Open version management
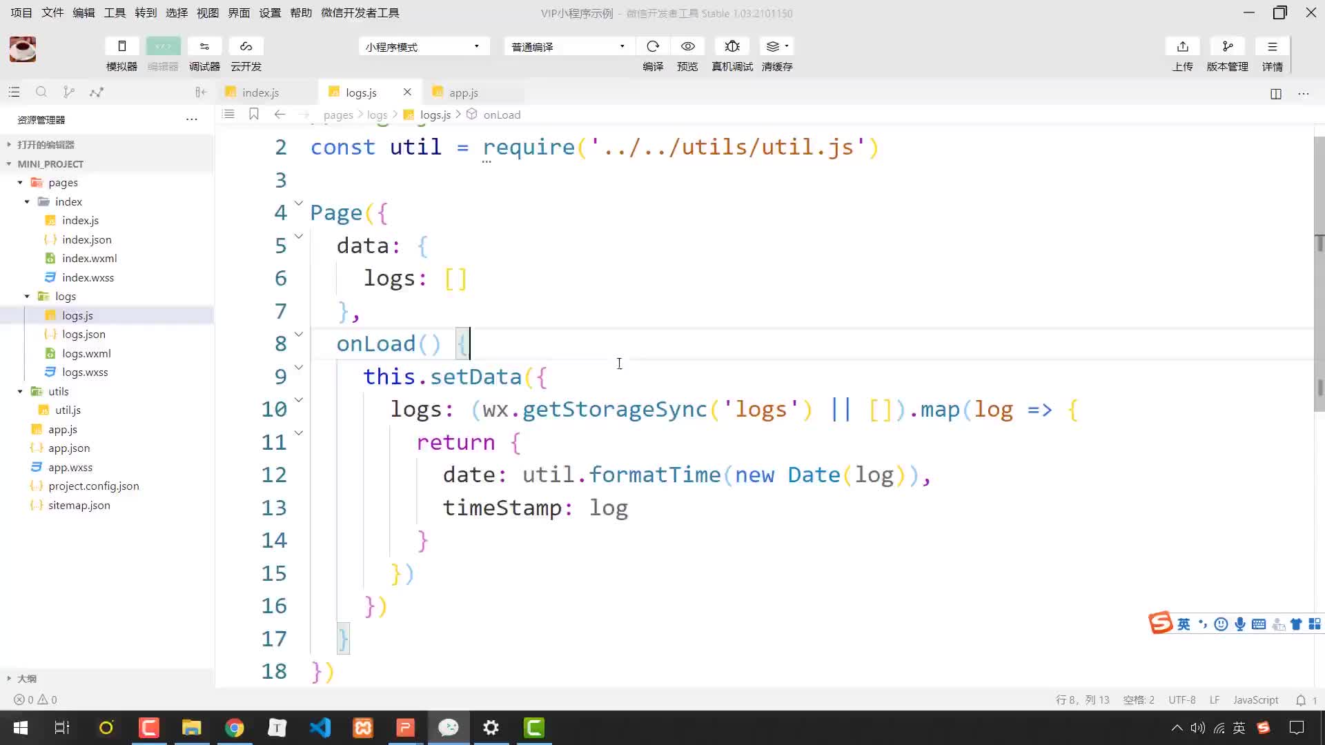 click(1228, 46)
